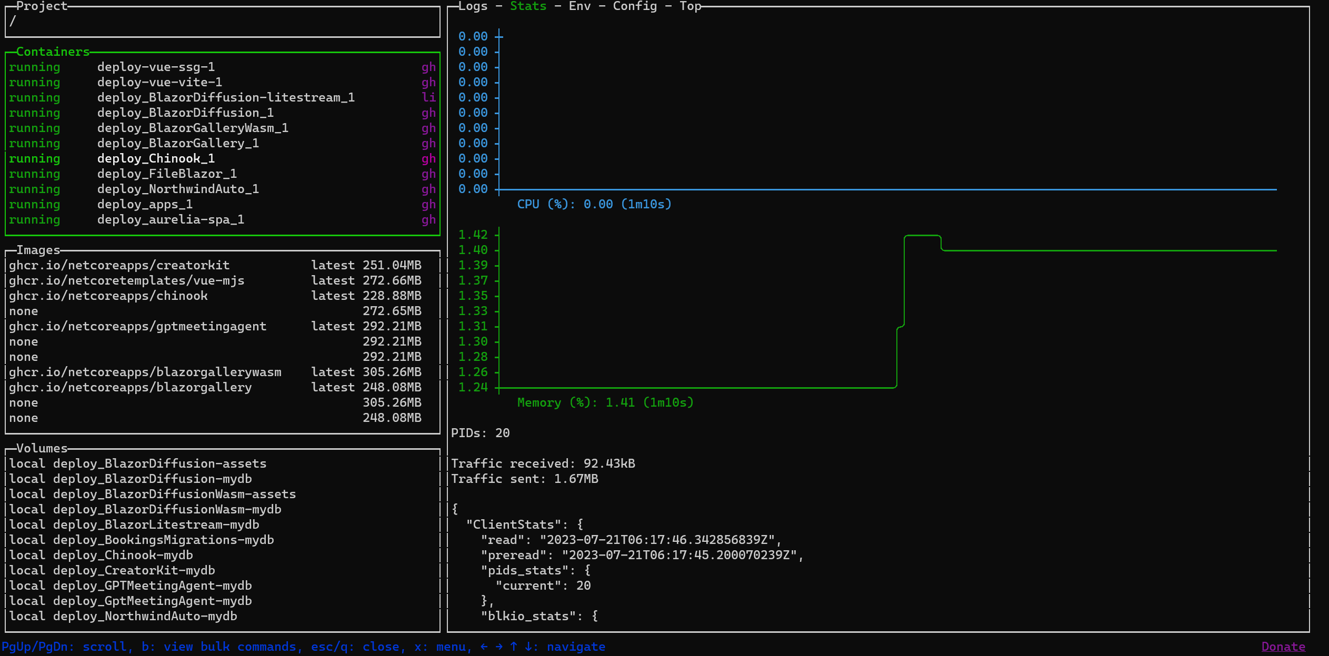The image size is (1329, 656).
Task: Select volume deploy_NorthwindAuto-mydb
Action: 145,617
